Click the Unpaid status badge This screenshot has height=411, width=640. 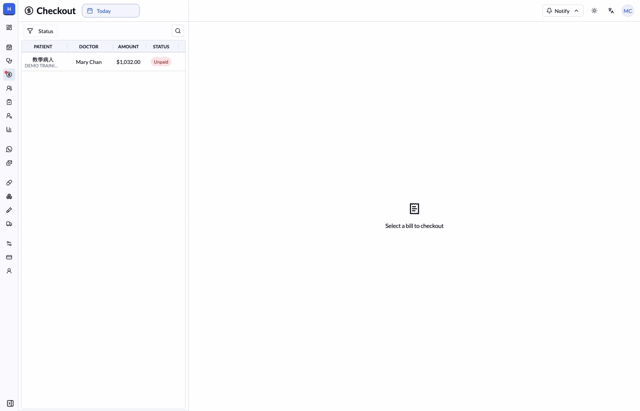(x=161, y=62)
